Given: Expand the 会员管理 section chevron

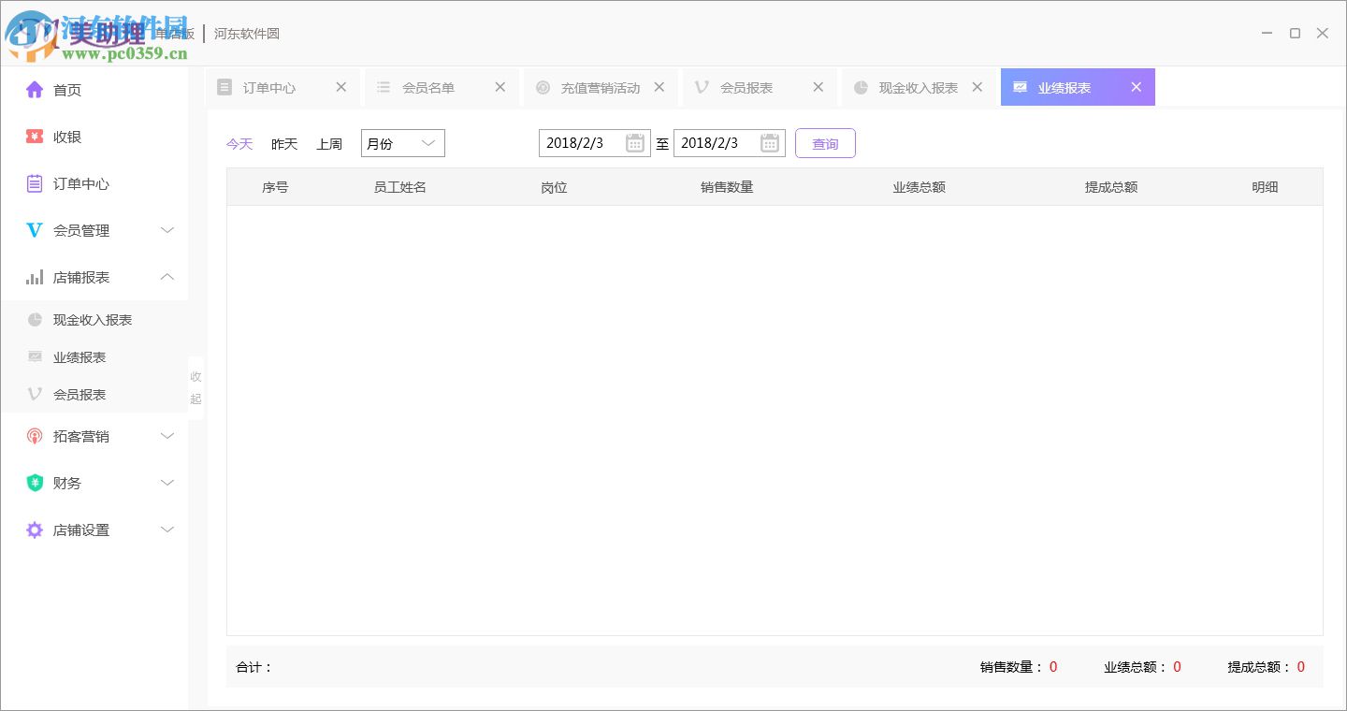Looking at the screenshot, I should pos(167,230).
